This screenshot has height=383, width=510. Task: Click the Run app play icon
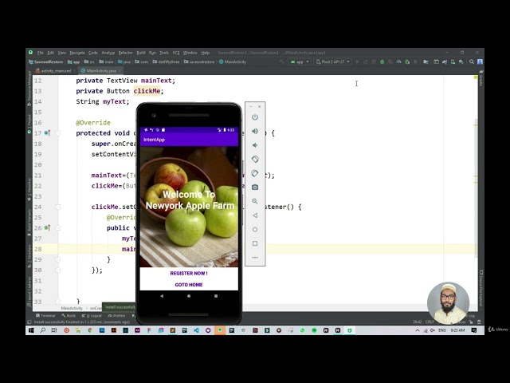357,61
